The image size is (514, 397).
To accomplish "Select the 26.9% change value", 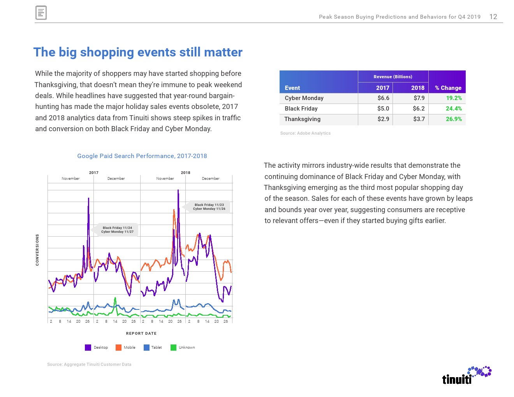I will [454, 119].
